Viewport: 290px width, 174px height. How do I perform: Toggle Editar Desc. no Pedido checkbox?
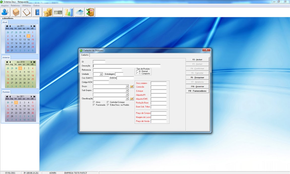coord(108,105)
